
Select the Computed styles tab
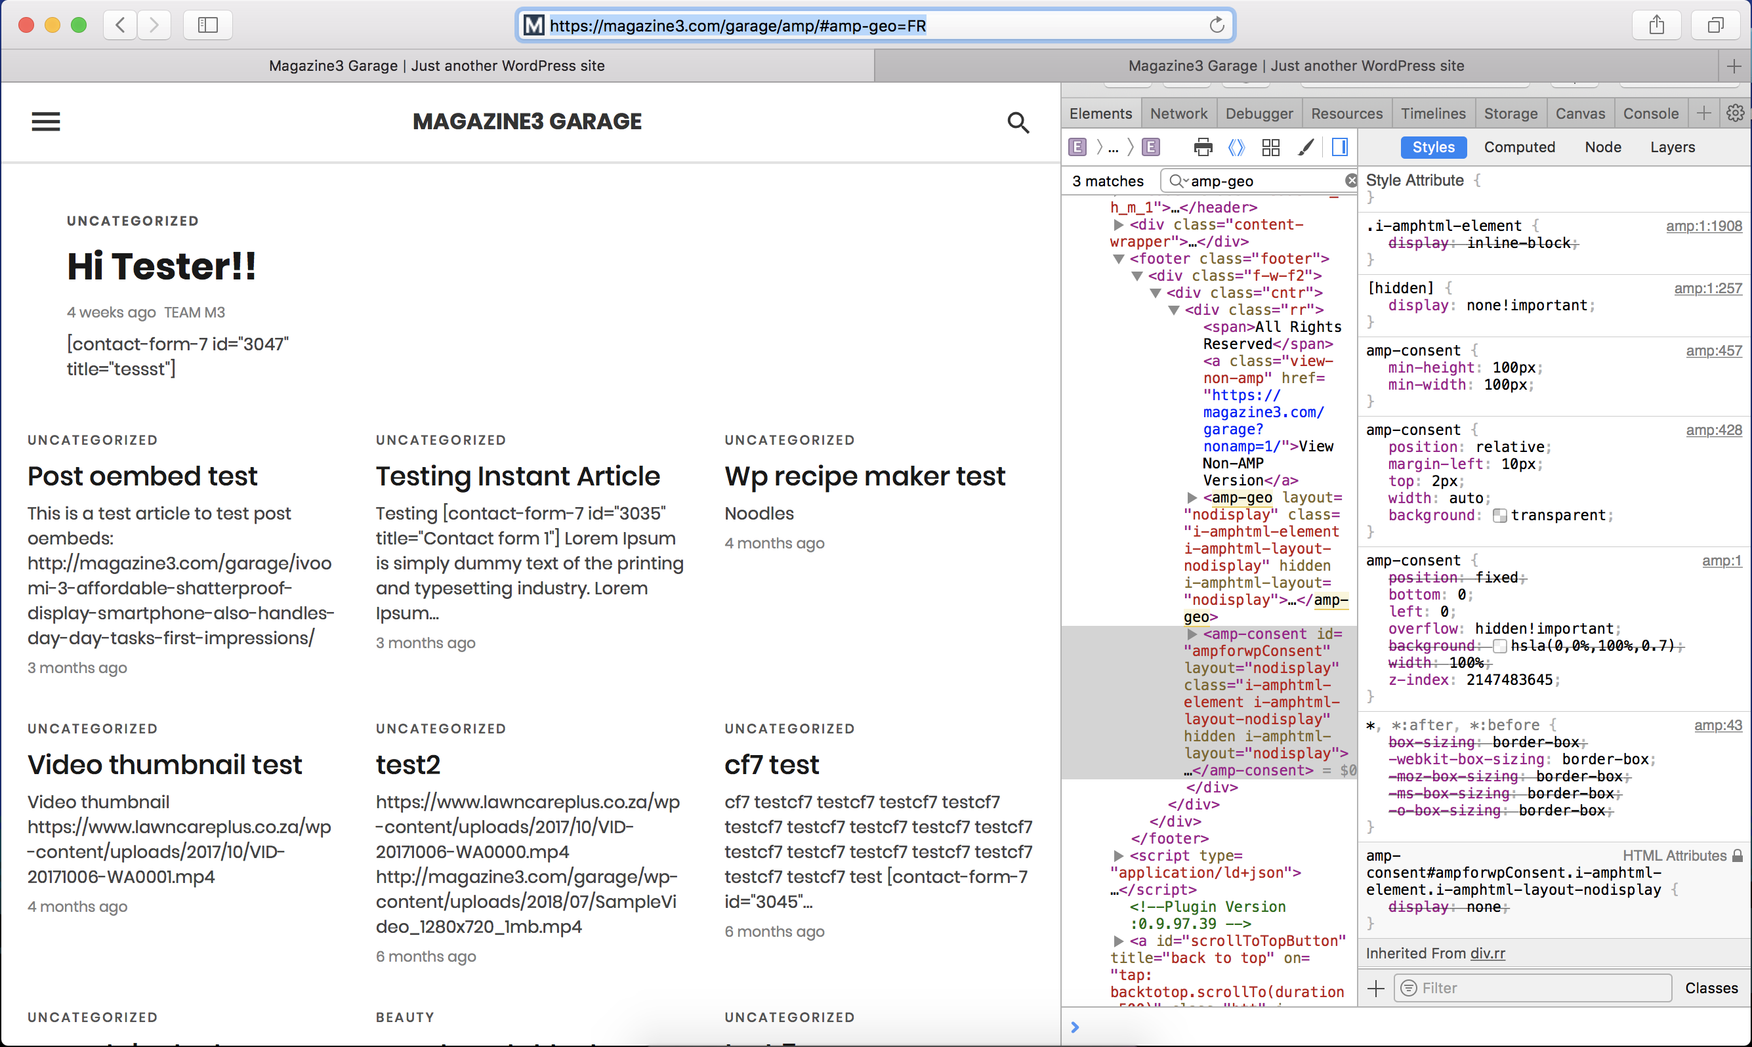[1519, 147]
